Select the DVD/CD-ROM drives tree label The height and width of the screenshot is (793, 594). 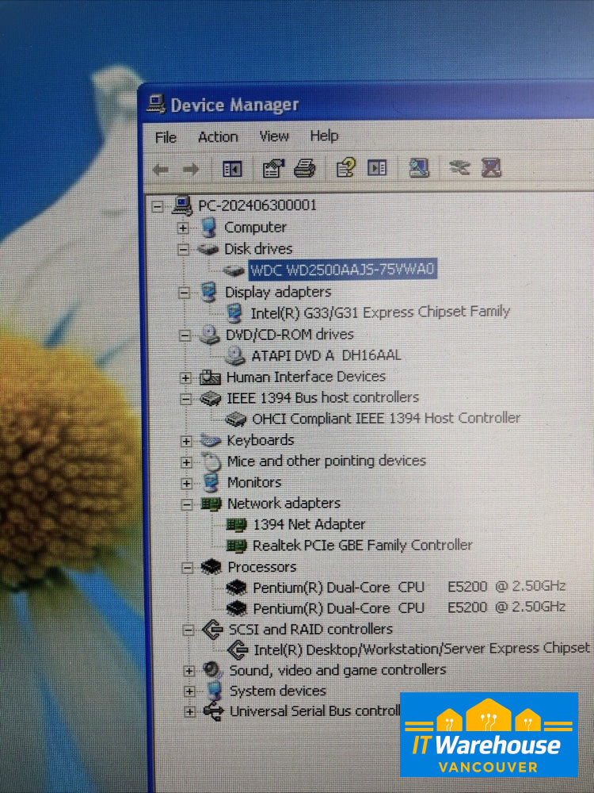tap(289, 335)
